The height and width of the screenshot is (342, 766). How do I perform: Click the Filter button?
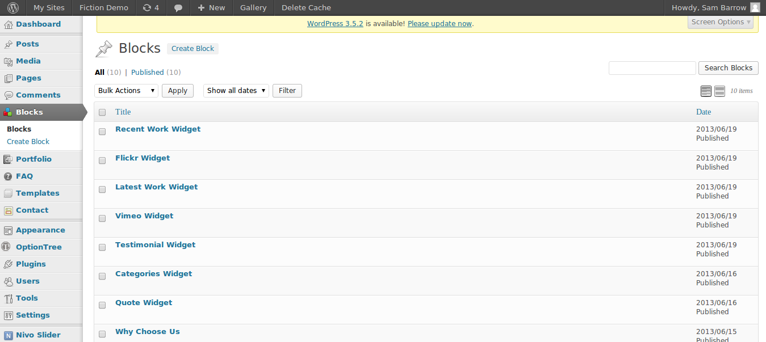pos(287,91)
